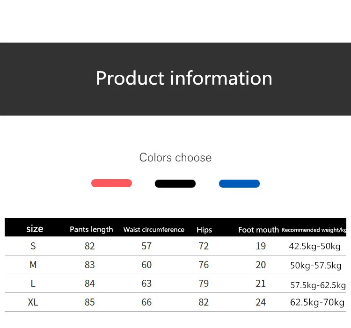Select the L size row label

[33, 284]
